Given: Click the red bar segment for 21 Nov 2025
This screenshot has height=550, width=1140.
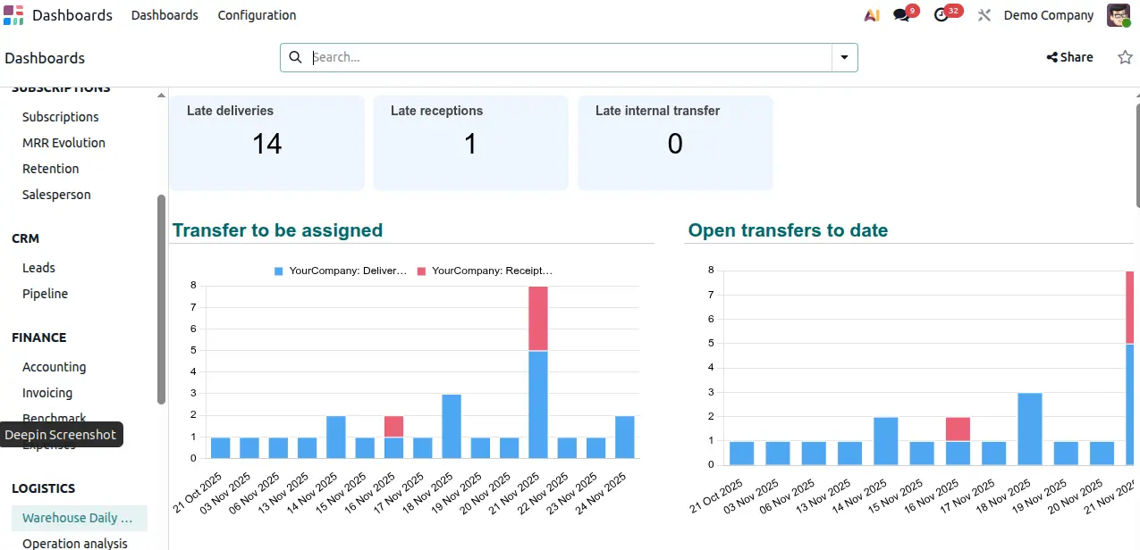Looking at the screenshot, I should tap(538, 319).
